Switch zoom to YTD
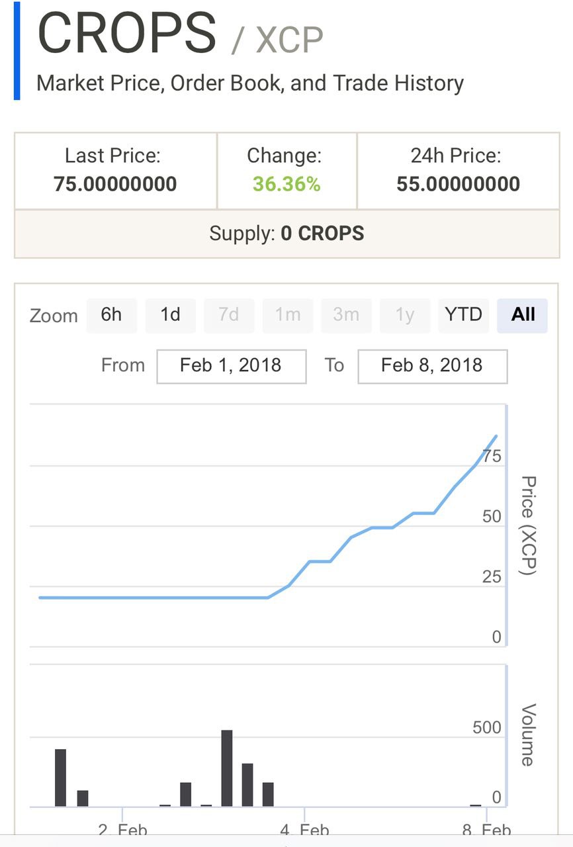This screenshot has height=847, width=573. click(463, 315)
